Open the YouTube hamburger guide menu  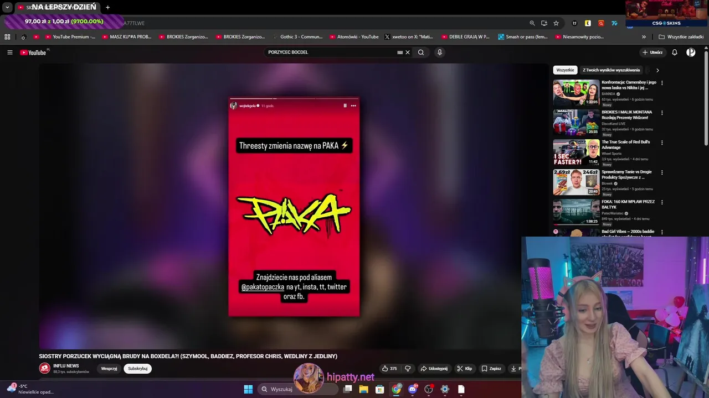9,53
